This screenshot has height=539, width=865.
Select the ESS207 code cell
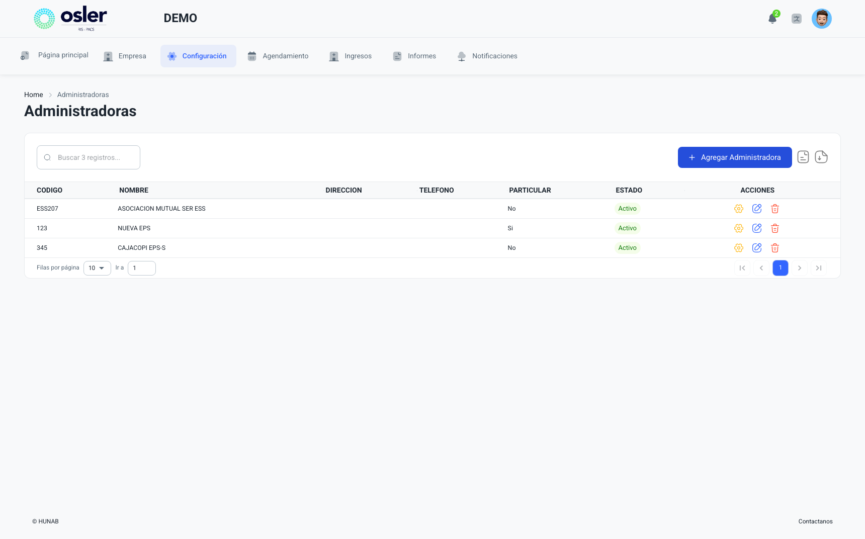[47, 209]
